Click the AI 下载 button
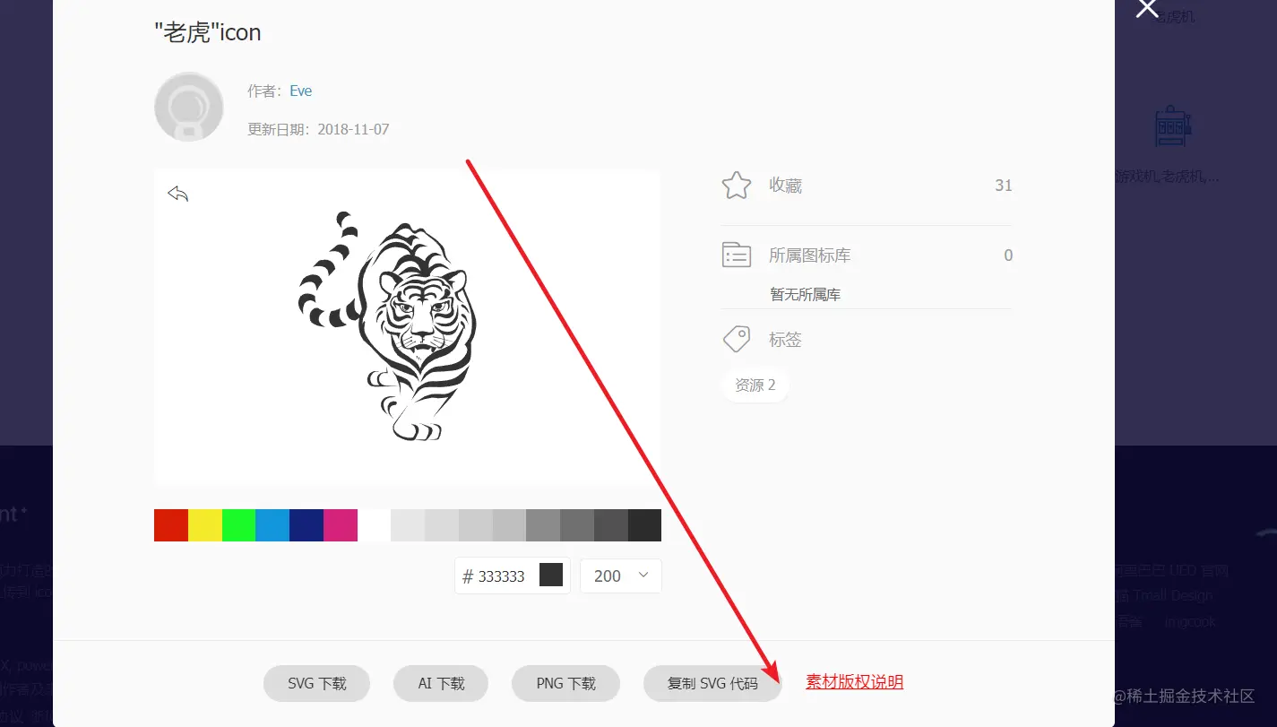 [x=441, y=683]
